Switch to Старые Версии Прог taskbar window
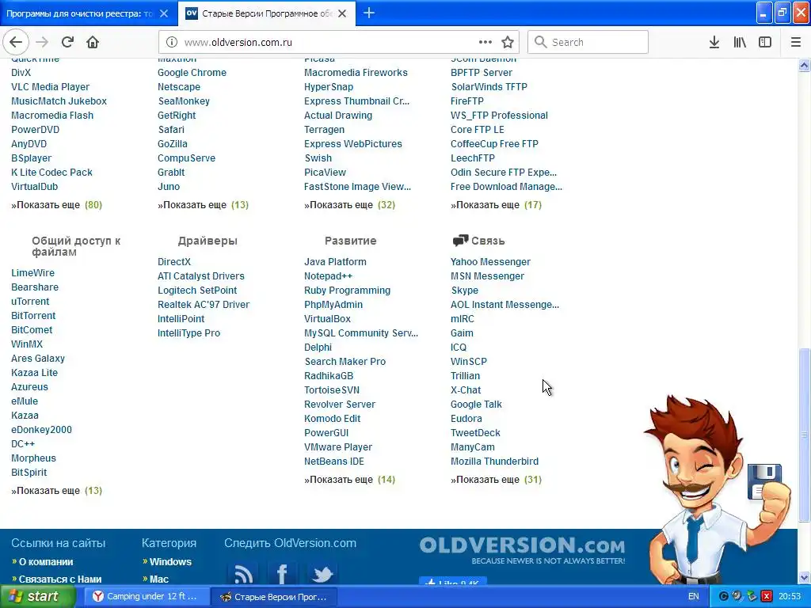 (x=274, y=597)
